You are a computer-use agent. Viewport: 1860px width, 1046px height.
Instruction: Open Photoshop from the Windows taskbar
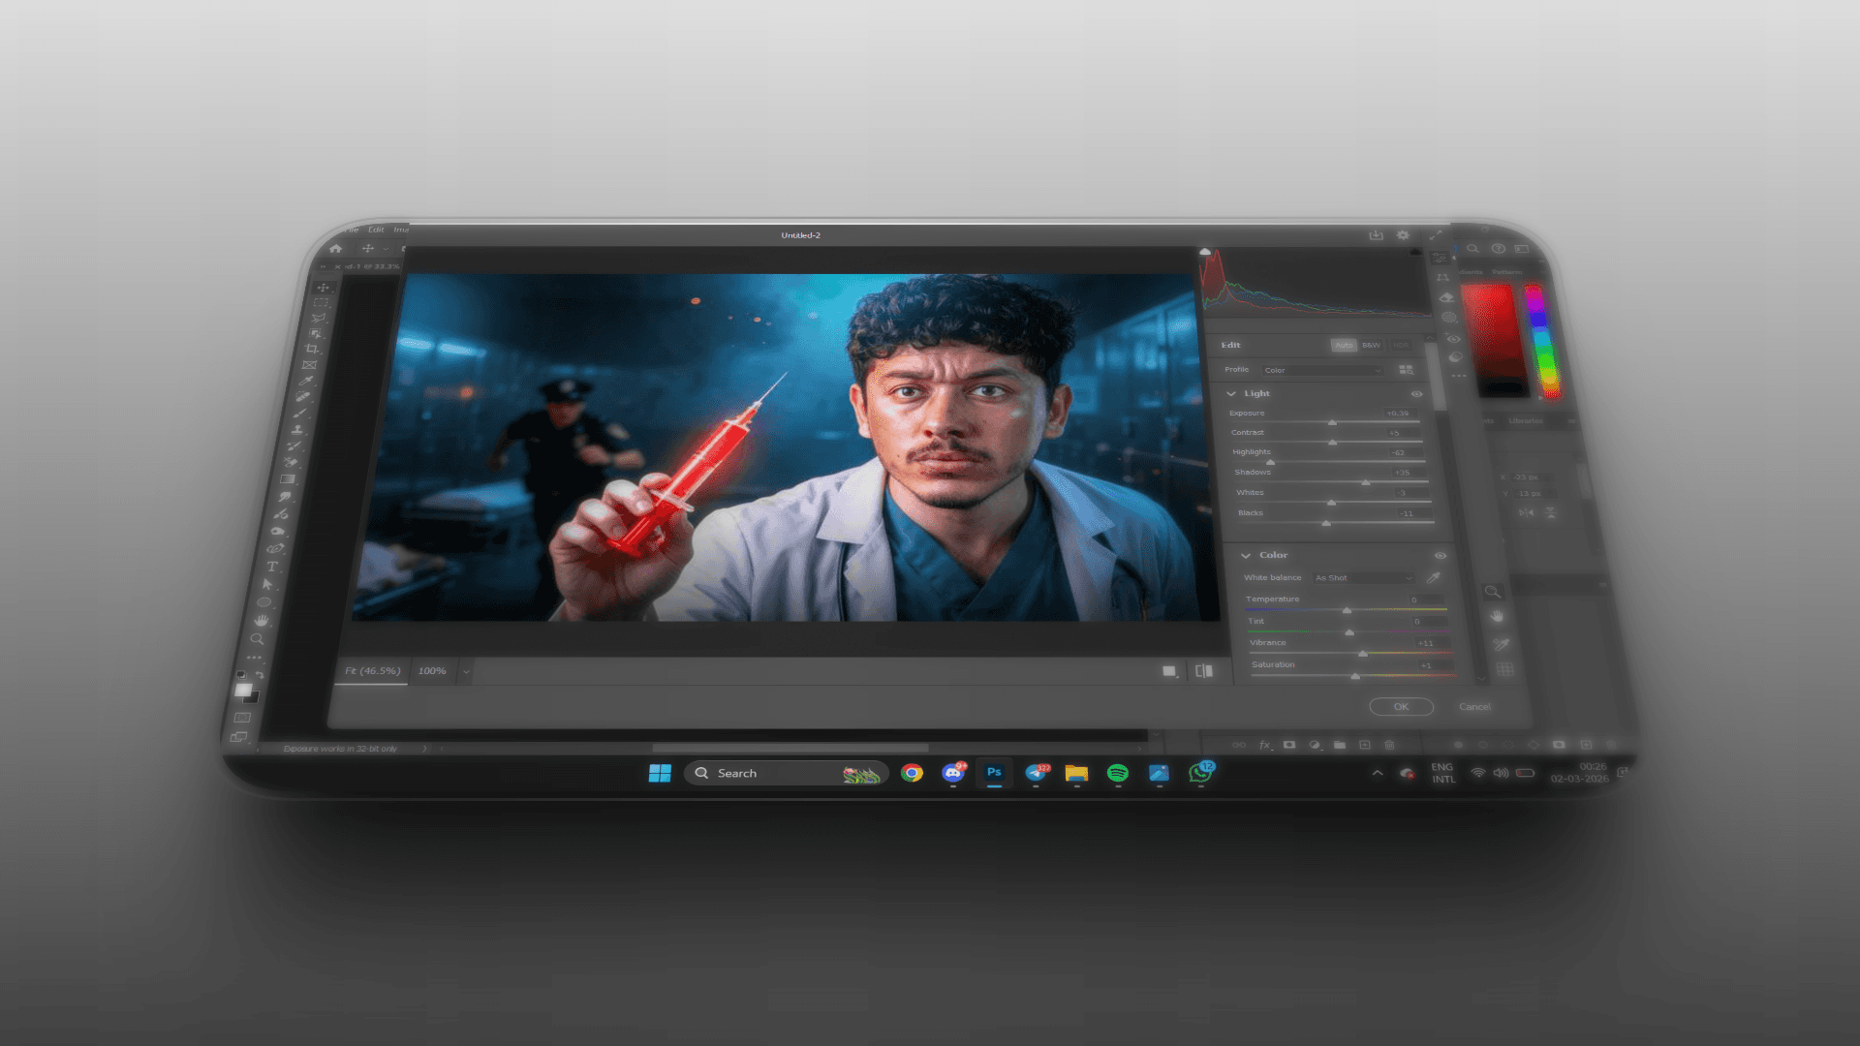994,773
